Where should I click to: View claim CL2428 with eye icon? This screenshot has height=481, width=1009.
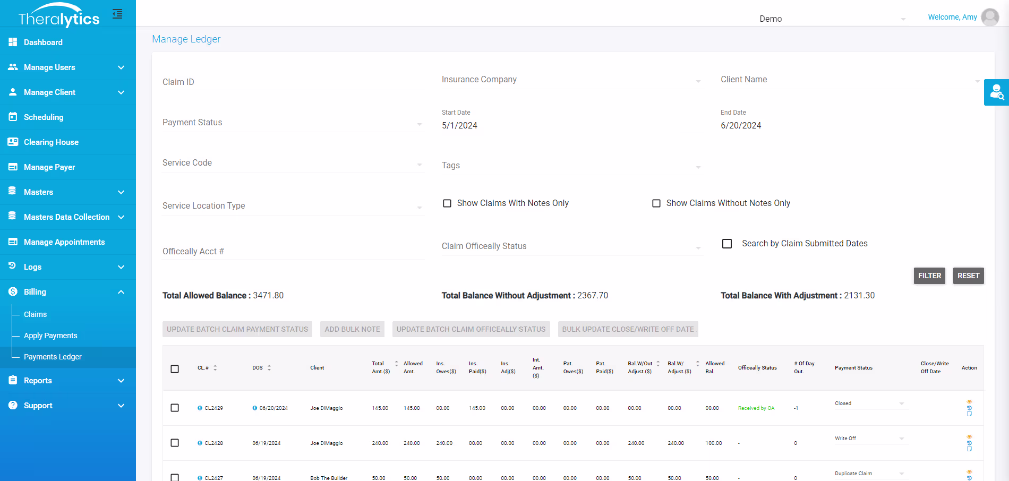click(969, 437)
